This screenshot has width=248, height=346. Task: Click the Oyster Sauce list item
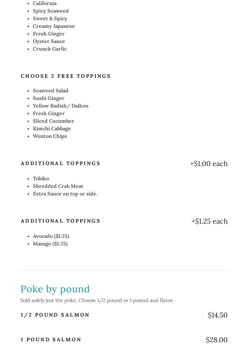49,41
